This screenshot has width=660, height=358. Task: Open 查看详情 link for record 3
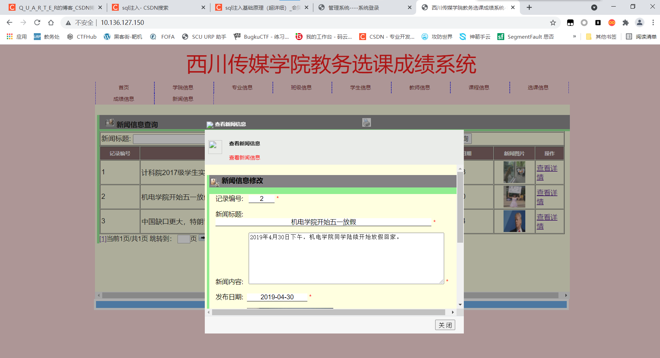[547, 221]
